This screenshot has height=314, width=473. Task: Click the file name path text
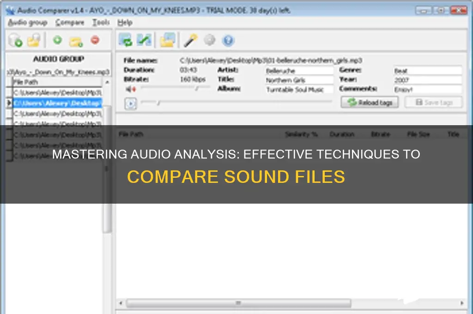(271, 60)
